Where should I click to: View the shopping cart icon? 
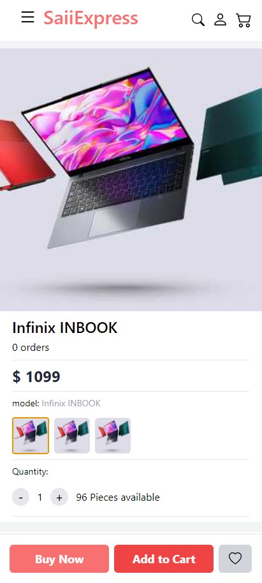coord(244,20)
